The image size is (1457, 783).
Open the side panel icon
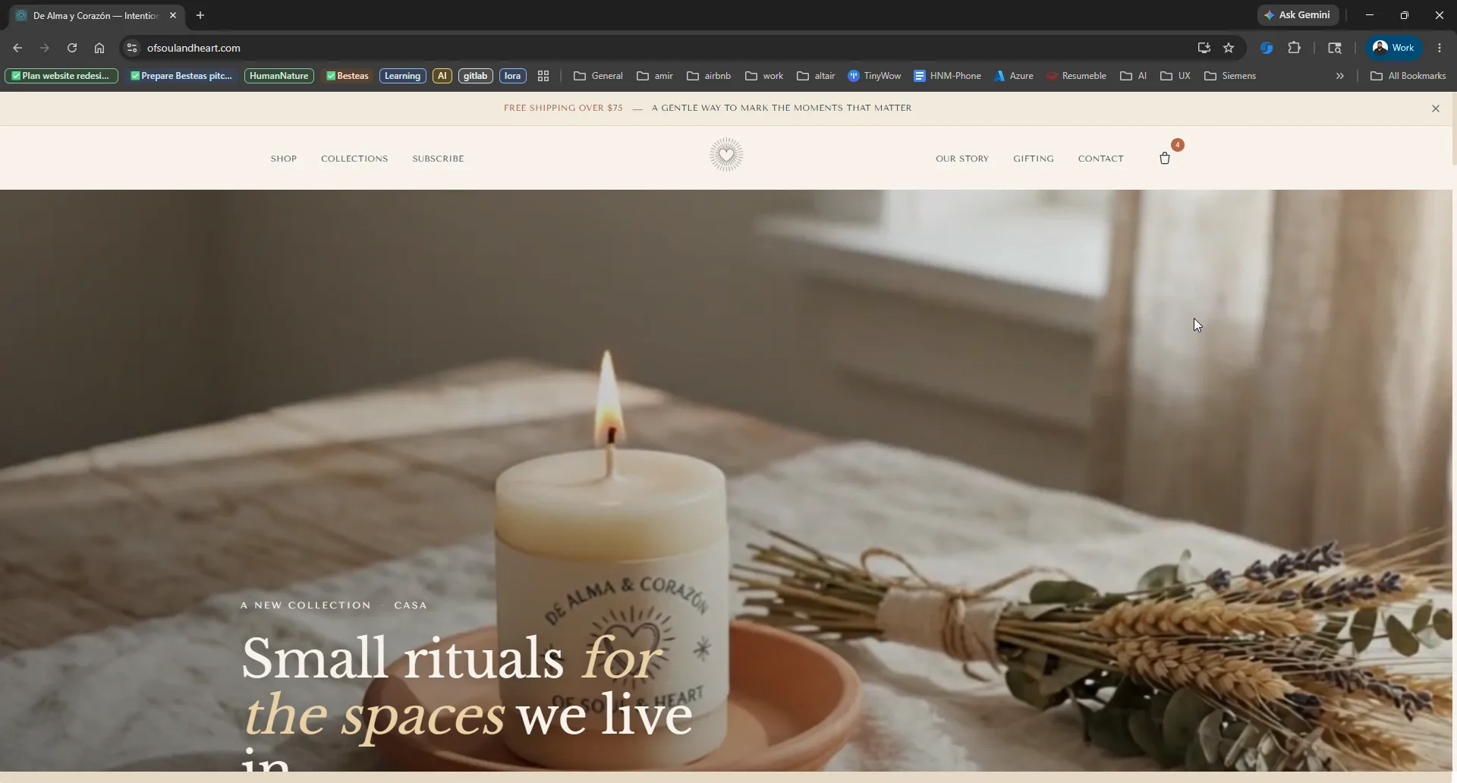click(x=1335, y=48)
